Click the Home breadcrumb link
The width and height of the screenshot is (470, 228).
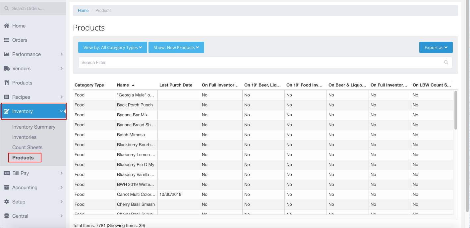83,11
